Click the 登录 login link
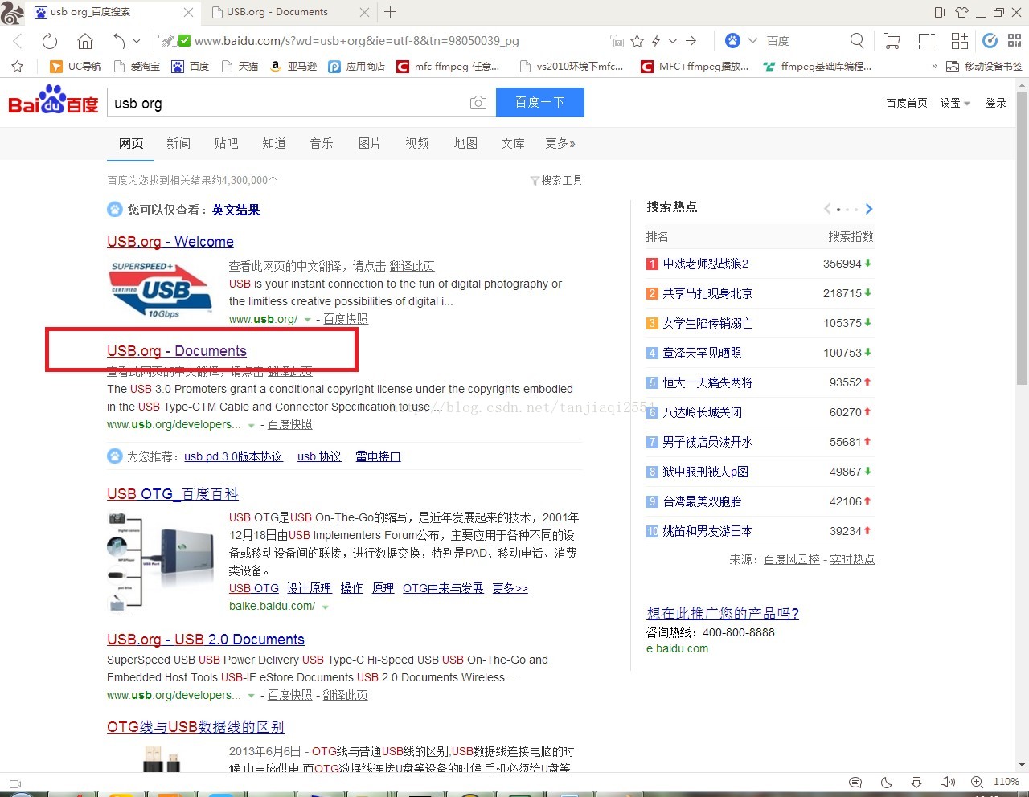 pyautogui.click(x=996, y=103)
